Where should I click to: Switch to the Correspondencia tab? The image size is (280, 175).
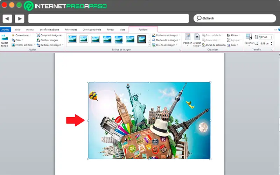[x=92, y=30]
